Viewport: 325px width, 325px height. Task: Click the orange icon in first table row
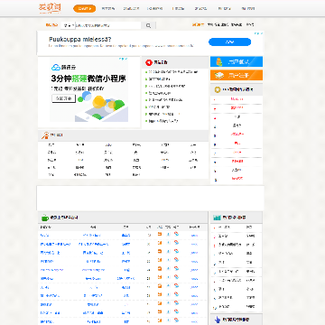(160, 234)
